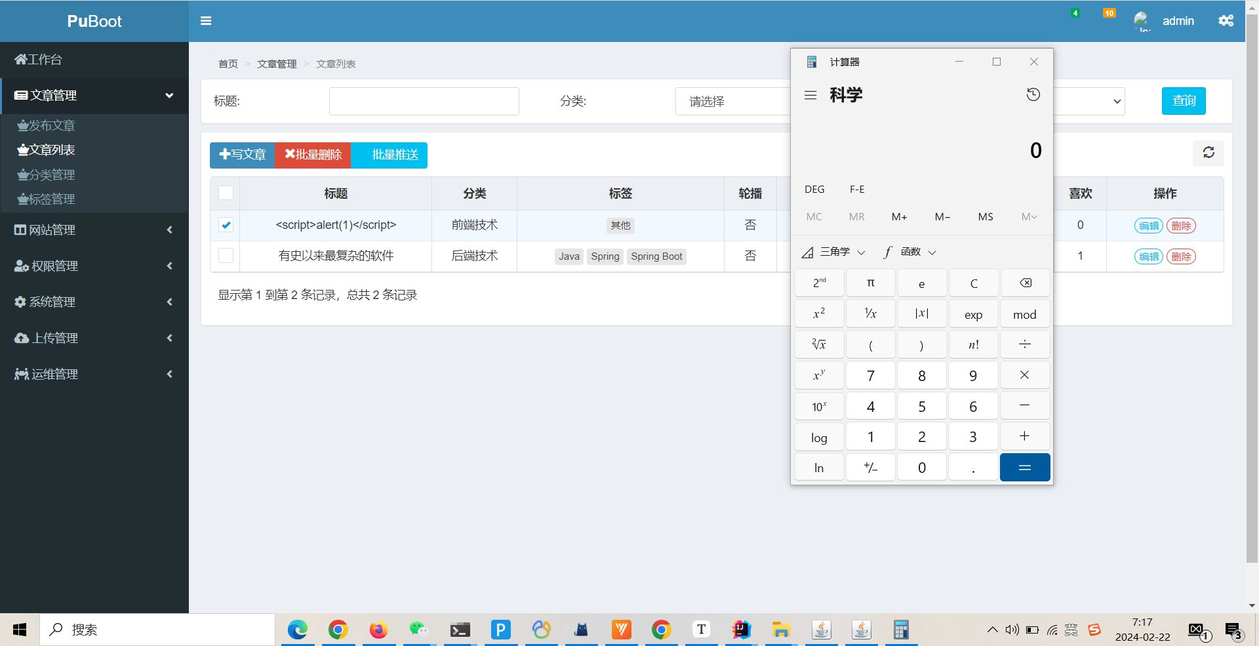Viewport: 1259px width, 646px height.
Task: Click the 标题 search input field
Action: tap(424, 101)
